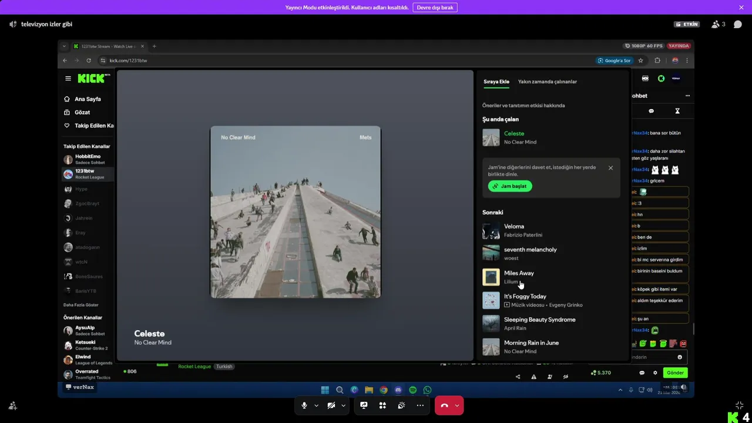Open browser extensions puzzle icon
The height and width of the screenshot is (423, 752).
click(657, 61)
